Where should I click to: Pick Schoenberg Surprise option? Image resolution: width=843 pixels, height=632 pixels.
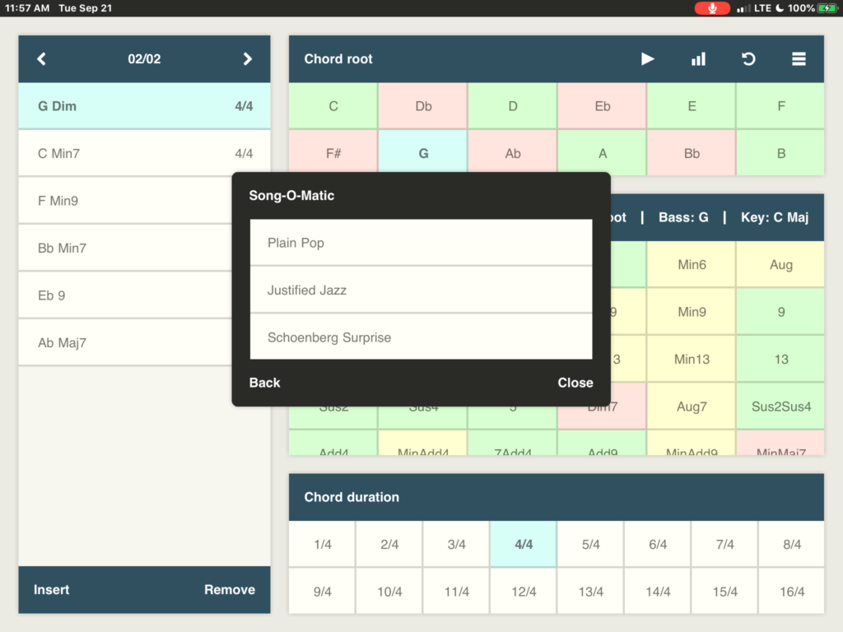click(x=421, y=337)
